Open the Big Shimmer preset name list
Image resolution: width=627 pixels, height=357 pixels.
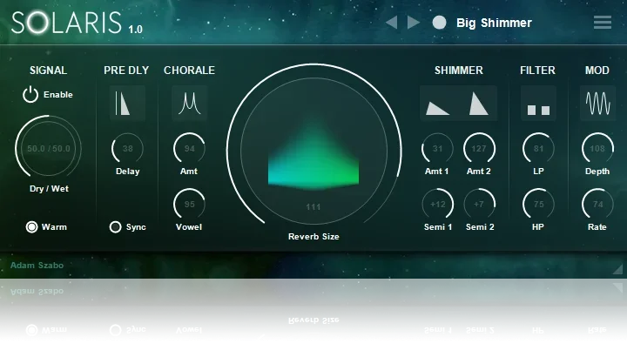click(494, 23)
